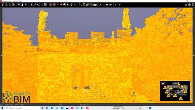Click the grid view icon

point(45,5)
